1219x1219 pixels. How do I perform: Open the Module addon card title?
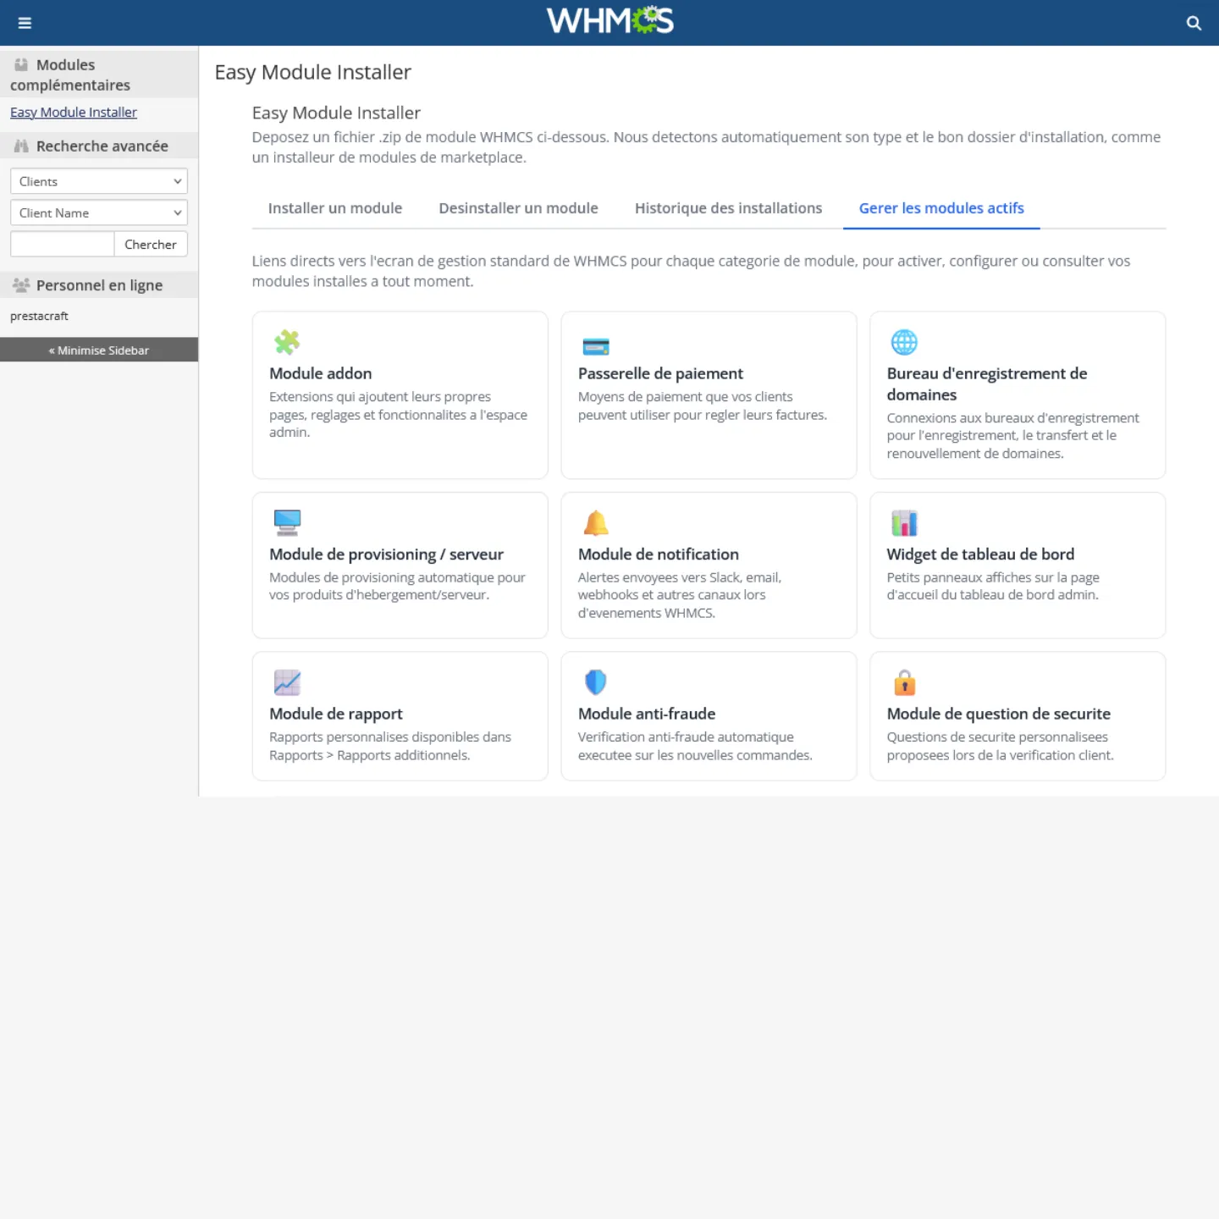point(320,373)
